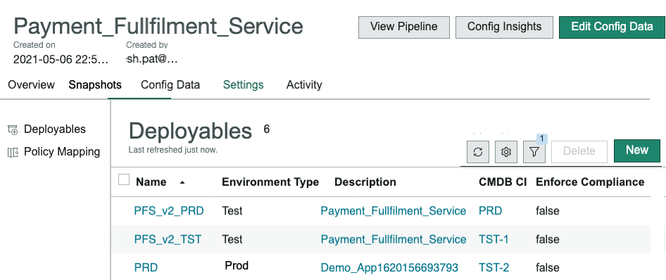Click the New deployable button

637,151
